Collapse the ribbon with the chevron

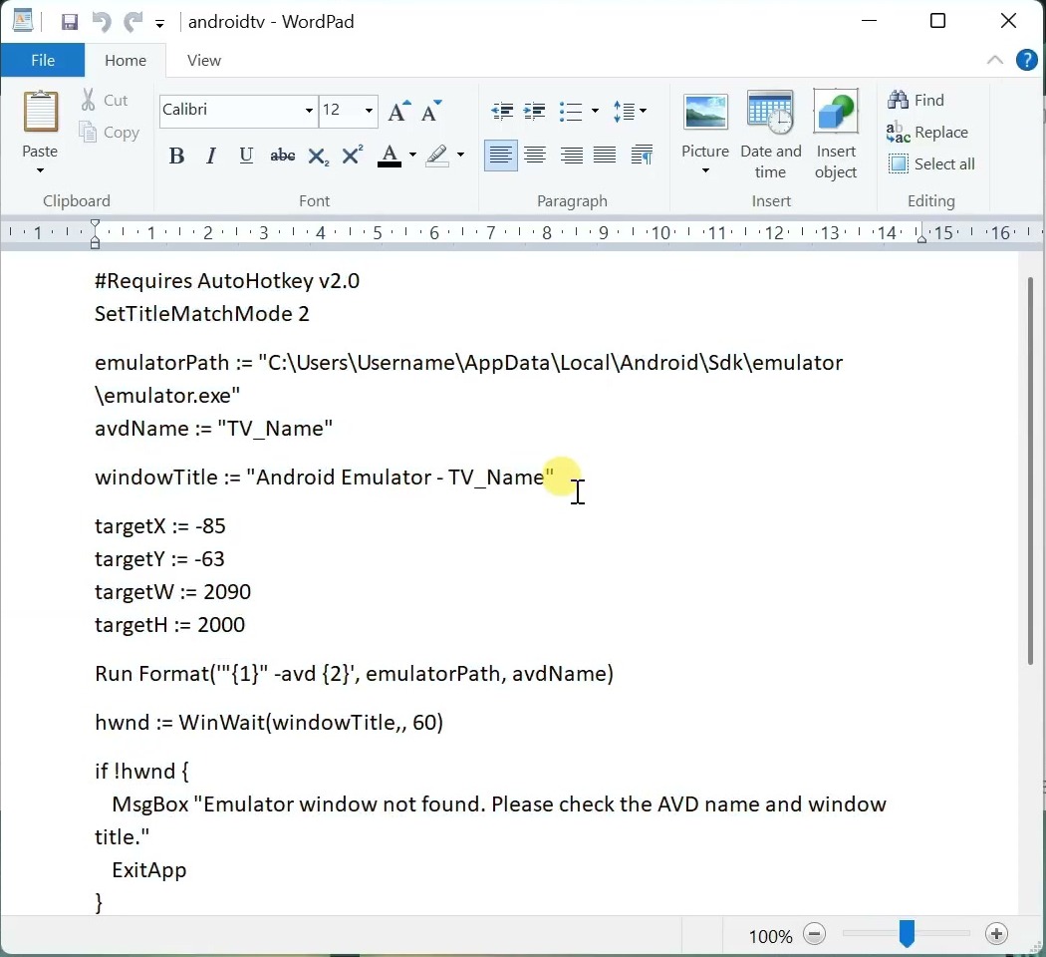(994, 60)
